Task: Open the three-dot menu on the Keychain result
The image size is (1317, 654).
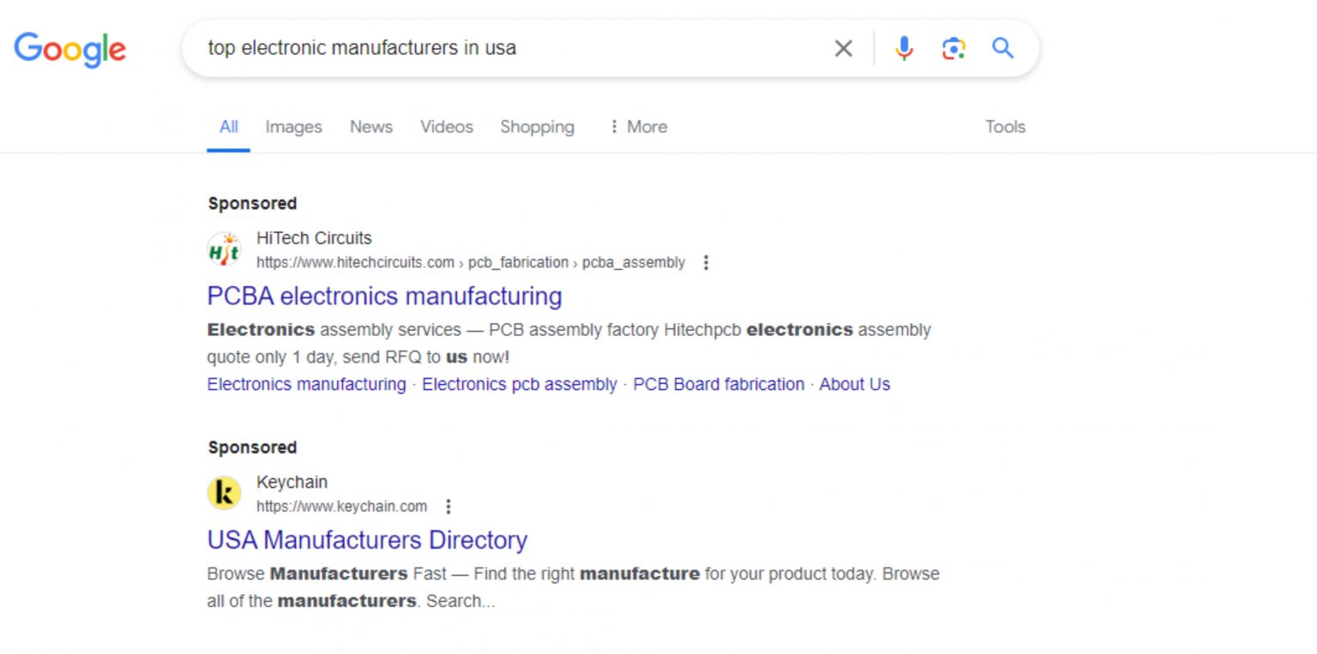Action: point(448,507)
